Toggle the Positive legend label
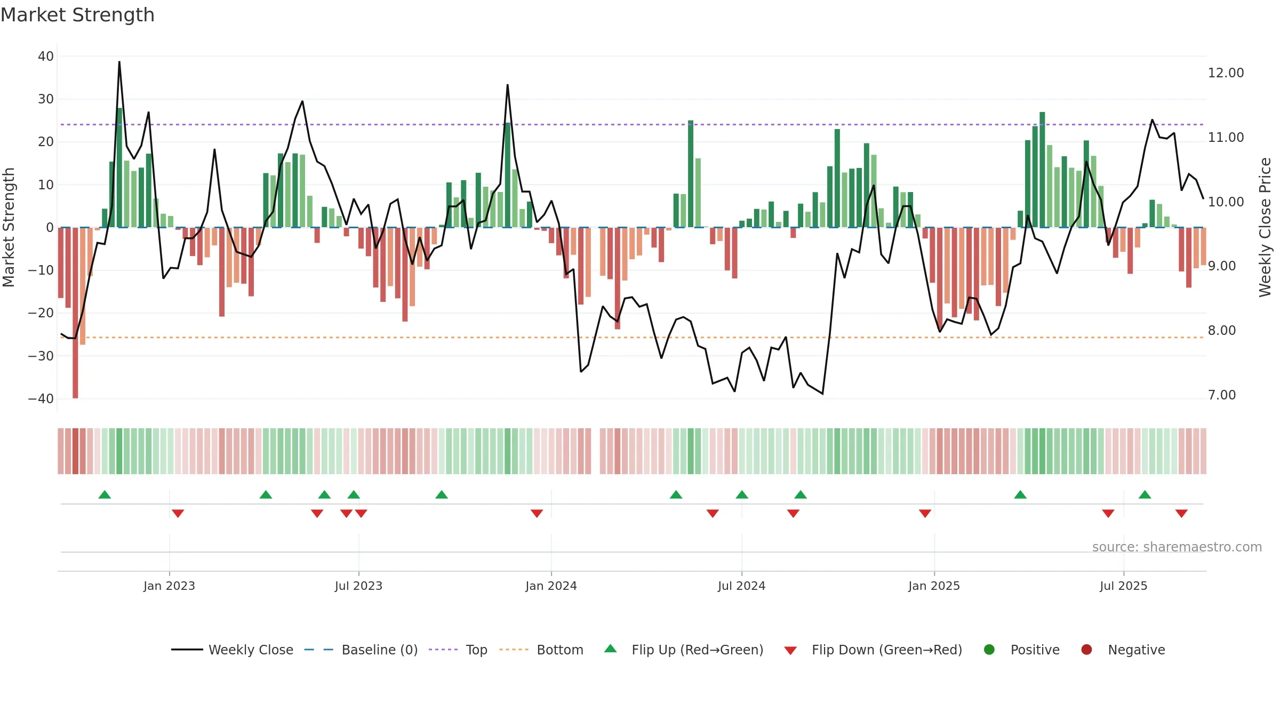Screen dimensions: 1280x720 click(x=1035, y=650)
